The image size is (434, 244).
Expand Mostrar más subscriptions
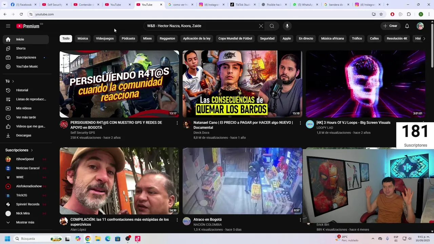[x=26, y=222]
